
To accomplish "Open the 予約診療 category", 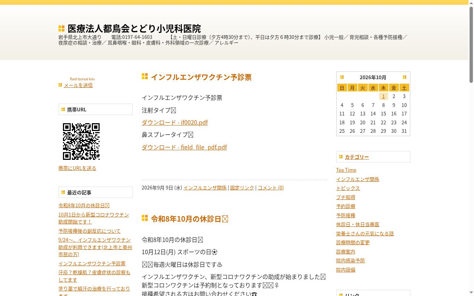I will coord(346,206).
